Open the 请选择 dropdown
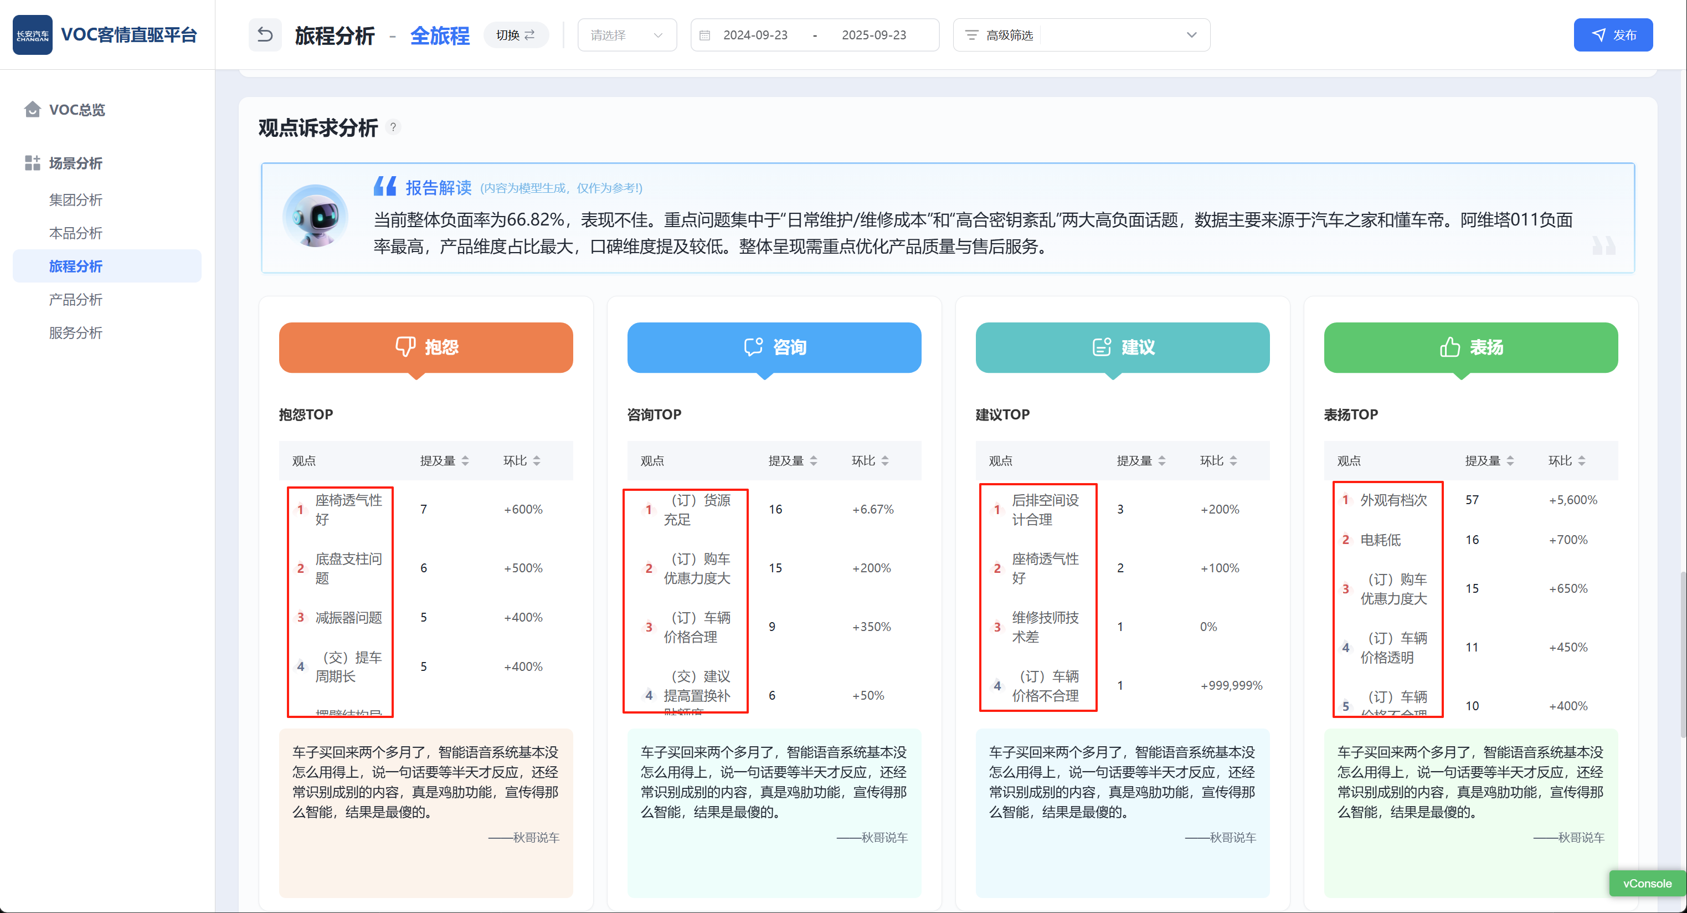The width and height of the screenshot is (1687, 913). [626, 35]
